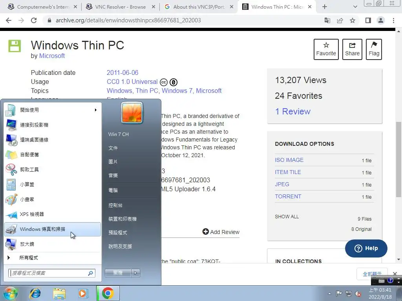This screenshot has height=301, width=402.
Task: Open the Chrome three-dot menu
Action: [393, 20]
